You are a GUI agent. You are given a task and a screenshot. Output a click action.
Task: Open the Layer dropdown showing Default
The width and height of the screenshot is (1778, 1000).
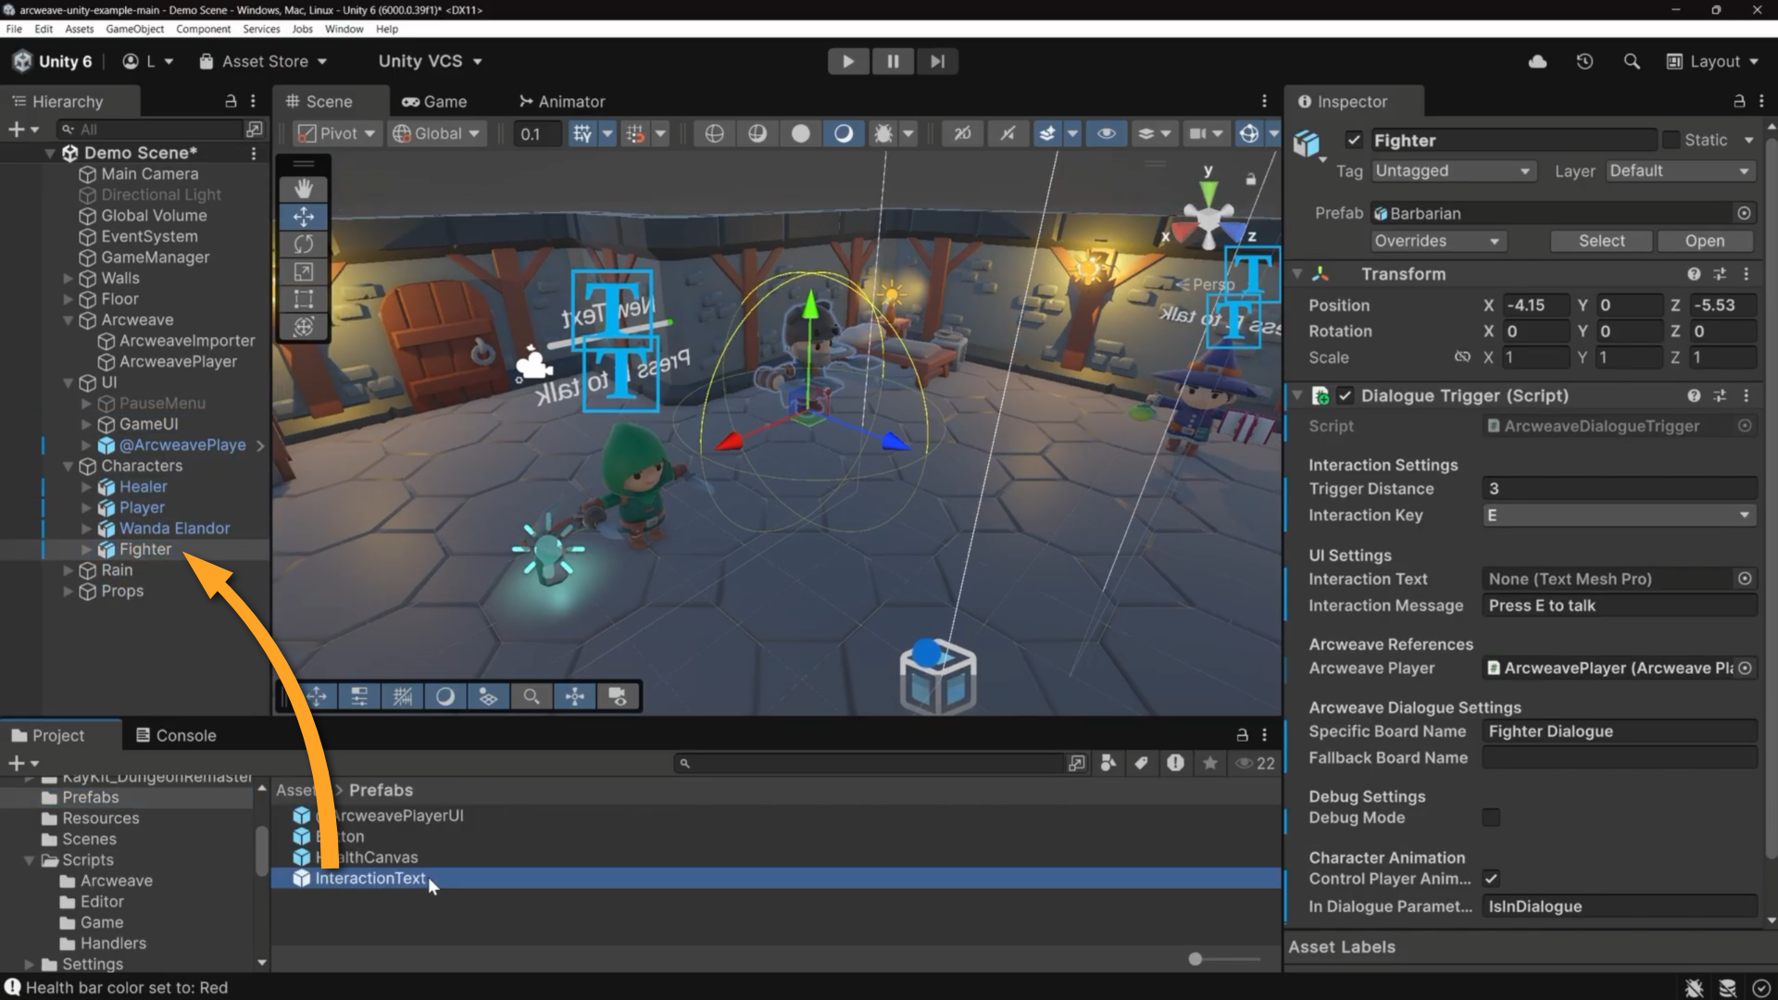click(1680, 170)
